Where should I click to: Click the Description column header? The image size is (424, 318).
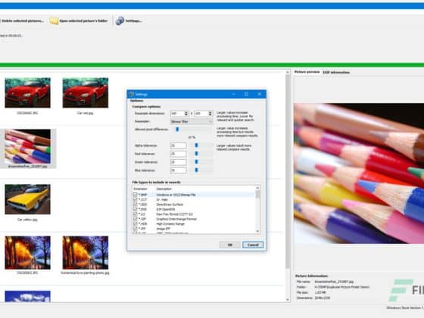click(164, 189)
